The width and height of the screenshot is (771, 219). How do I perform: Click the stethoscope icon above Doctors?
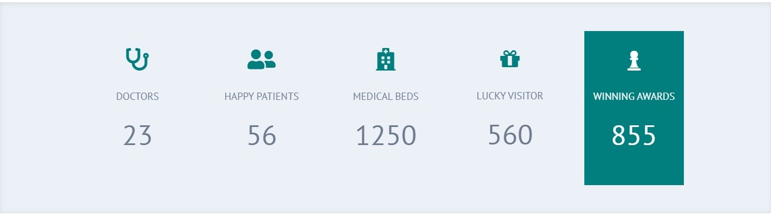(137, 59)
